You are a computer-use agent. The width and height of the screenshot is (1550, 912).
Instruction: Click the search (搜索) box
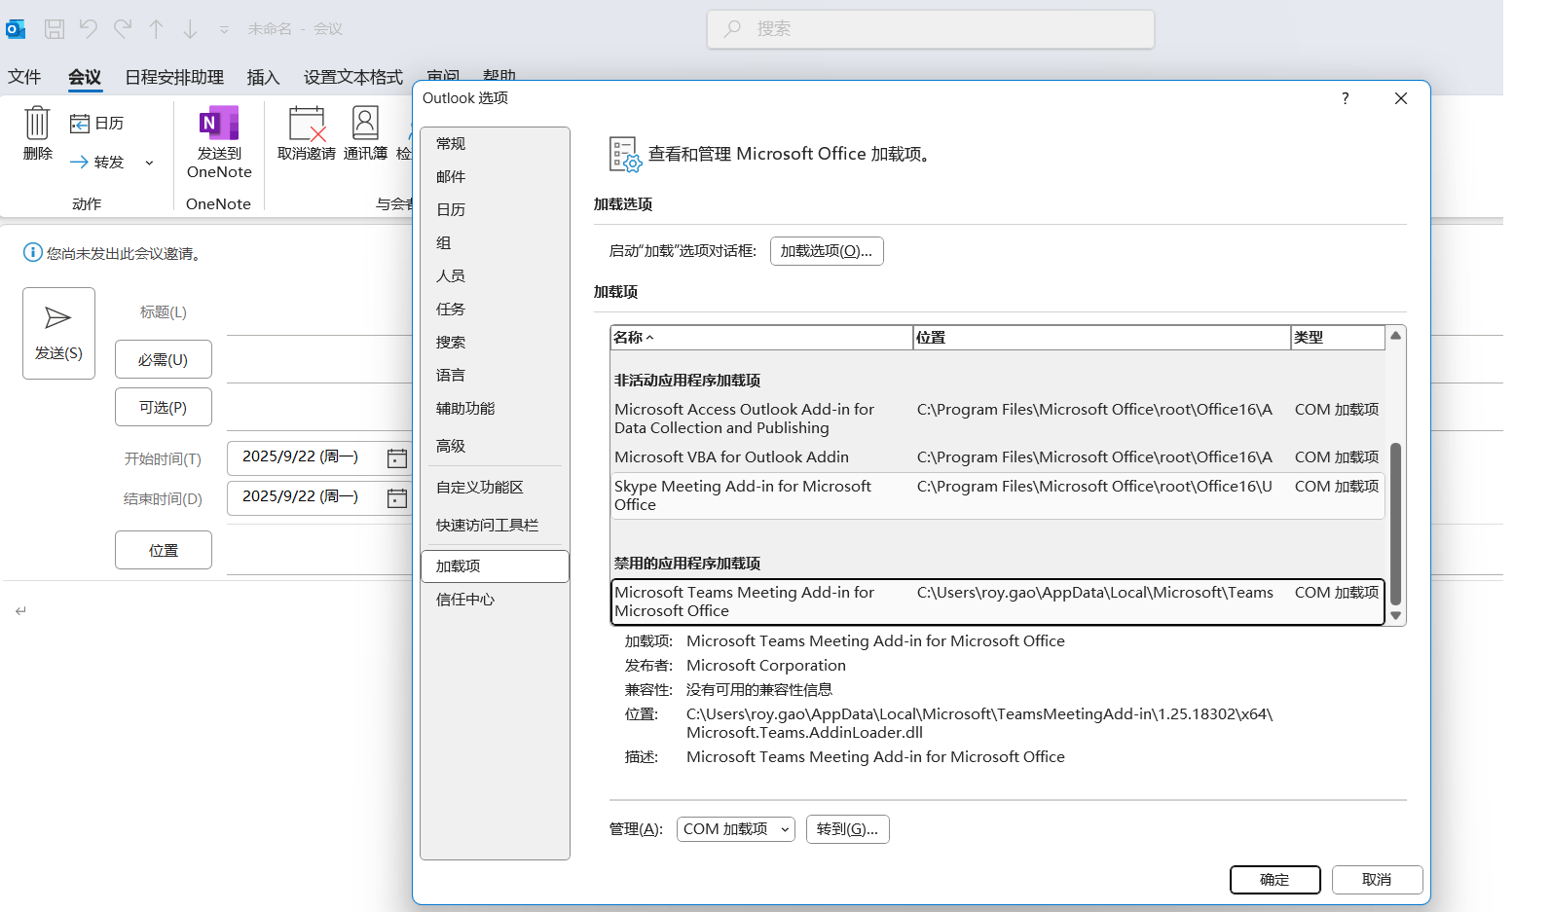(930, 29)
